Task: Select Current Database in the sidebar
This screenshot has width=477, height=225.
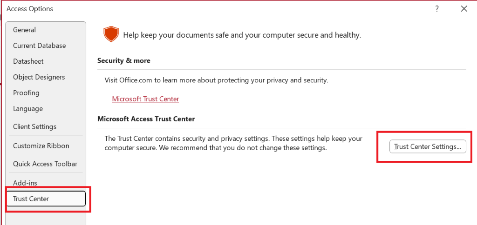Action: [39, 46]
